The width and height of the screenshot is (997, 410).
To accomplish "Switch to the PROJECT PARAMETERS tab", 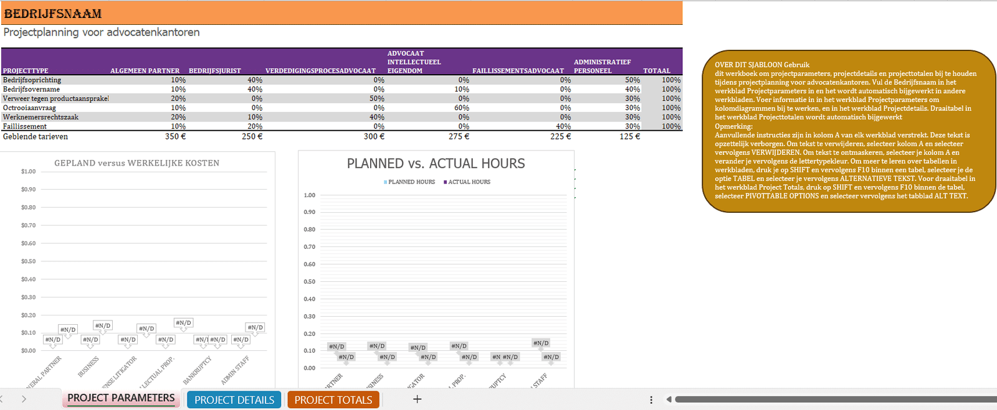I will (x=121, y=398).
